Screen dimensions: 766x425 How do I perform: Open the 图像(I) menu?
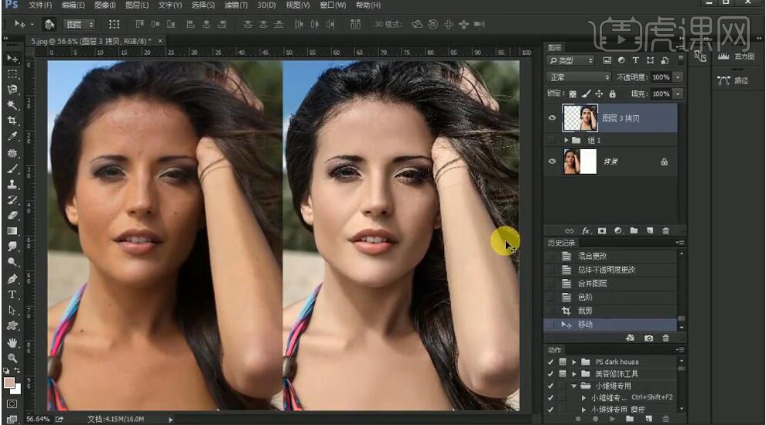click(x=104, y=5)
